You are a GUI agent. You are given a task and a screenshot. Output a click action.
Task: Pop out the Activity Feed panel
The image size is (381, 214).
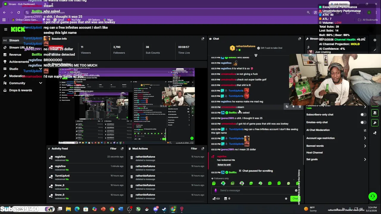[x=122, y=149]
